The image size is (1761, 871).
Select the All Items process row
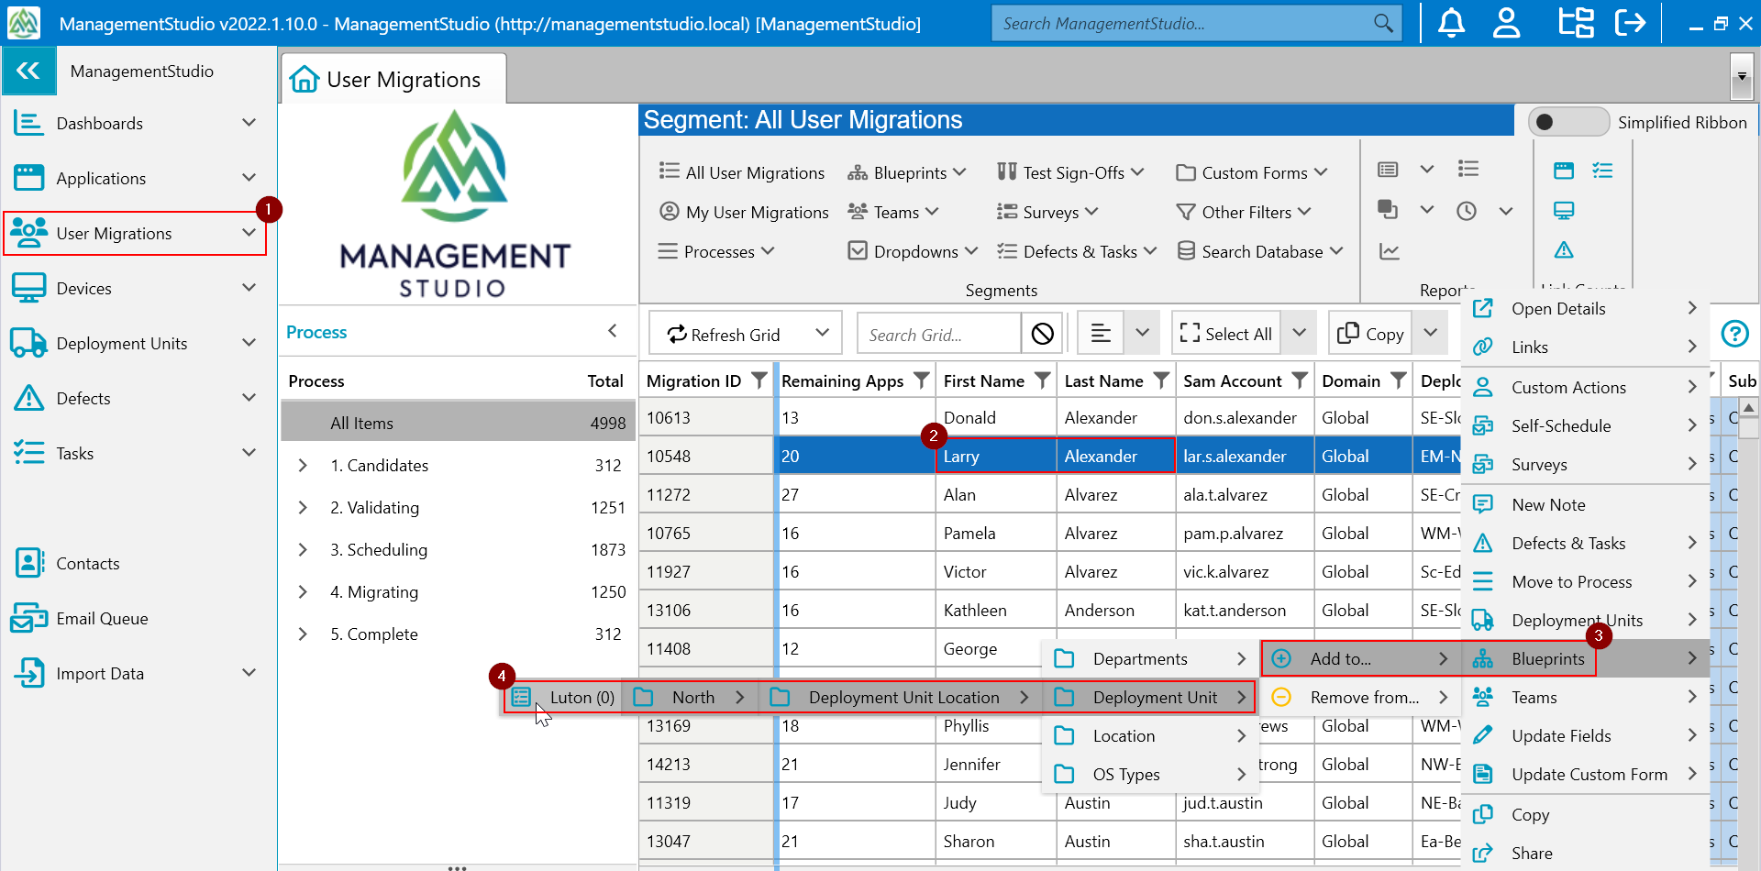click(x=458, y=423)
